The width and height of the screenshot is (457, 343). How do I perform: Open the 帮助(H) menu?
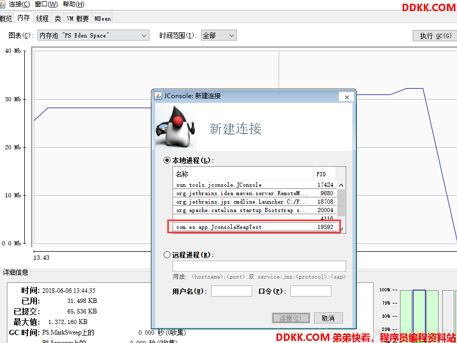(73, 4)
